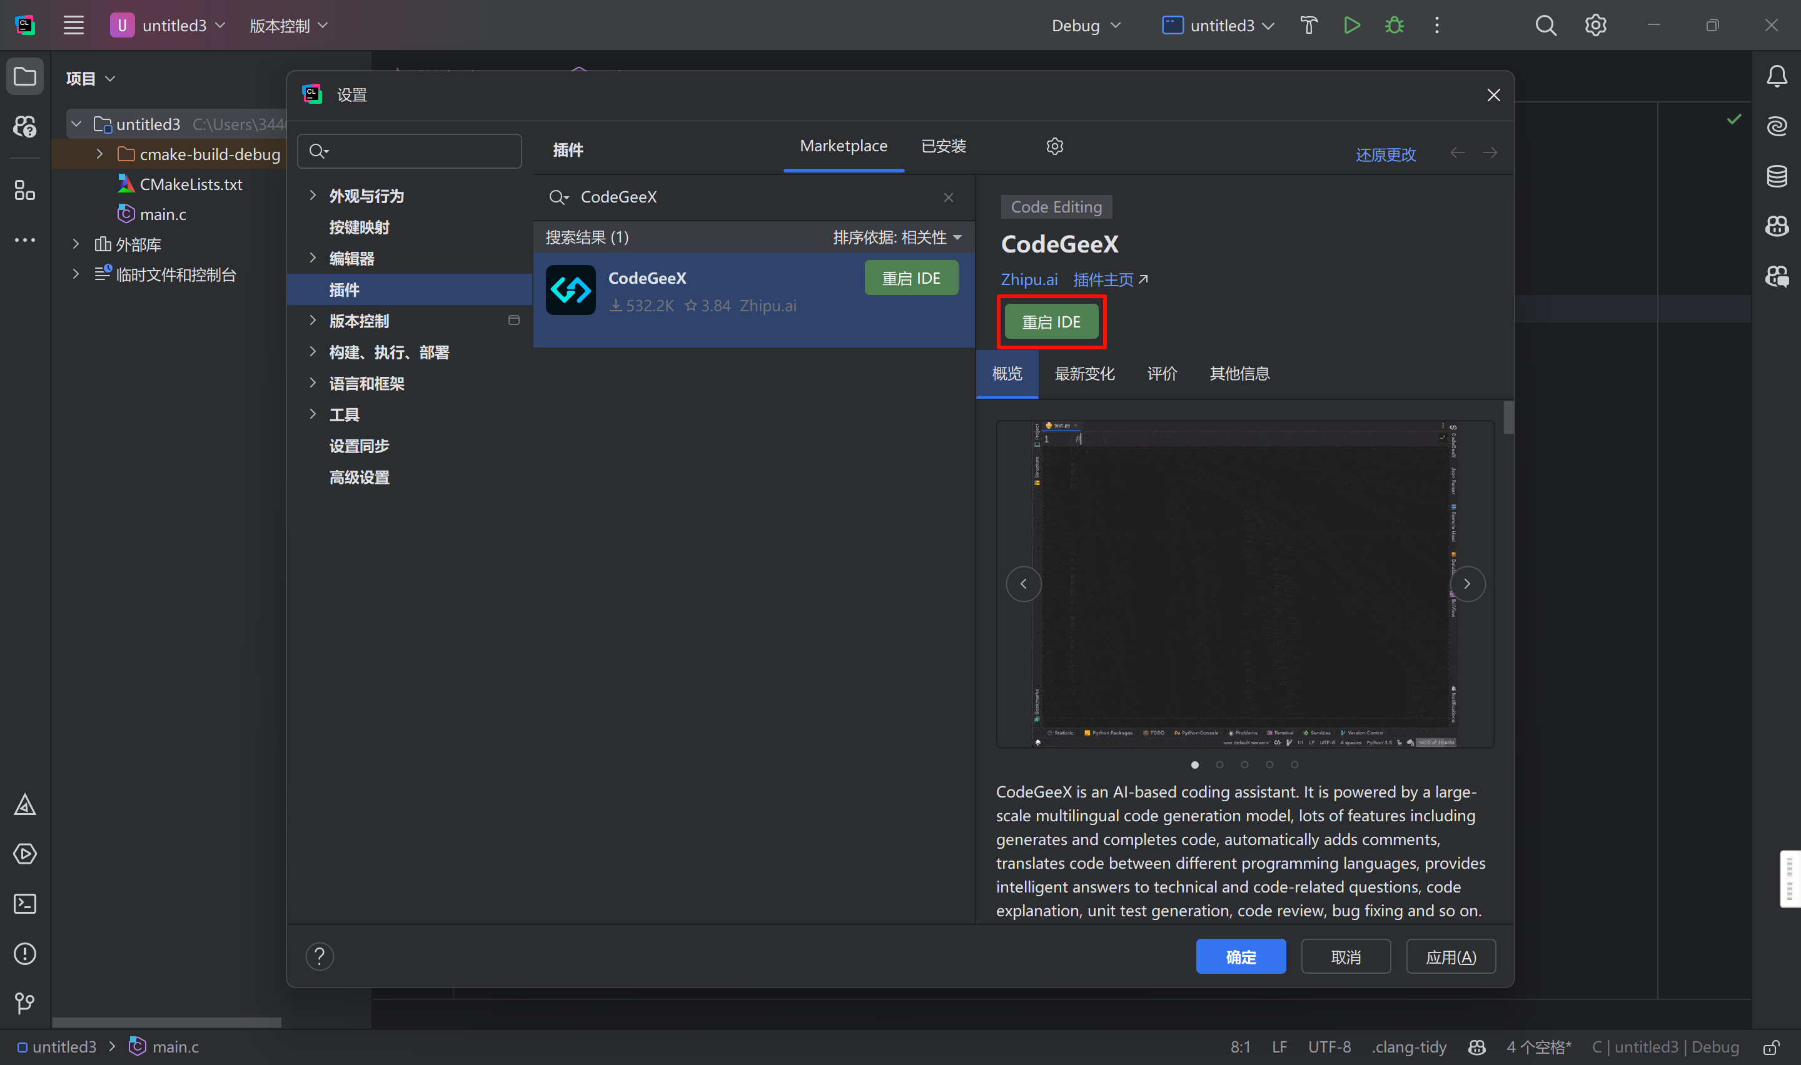Expand 语言和框架 settings section

[x=312, y=382]
